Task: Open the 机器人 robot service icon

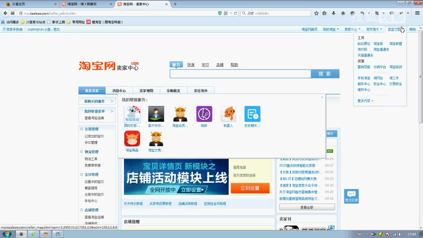Action: 228,114
